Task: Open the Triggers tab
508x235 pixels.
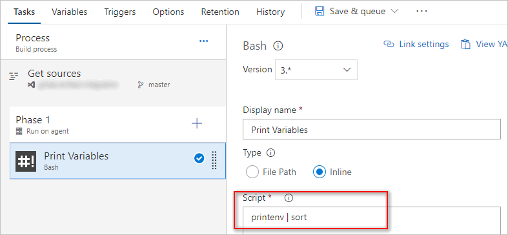Action: click(x=120, y=12)
